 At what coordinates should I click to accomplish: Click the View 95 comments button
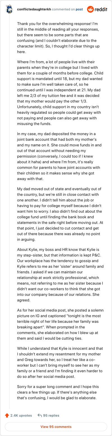(56, 427)
